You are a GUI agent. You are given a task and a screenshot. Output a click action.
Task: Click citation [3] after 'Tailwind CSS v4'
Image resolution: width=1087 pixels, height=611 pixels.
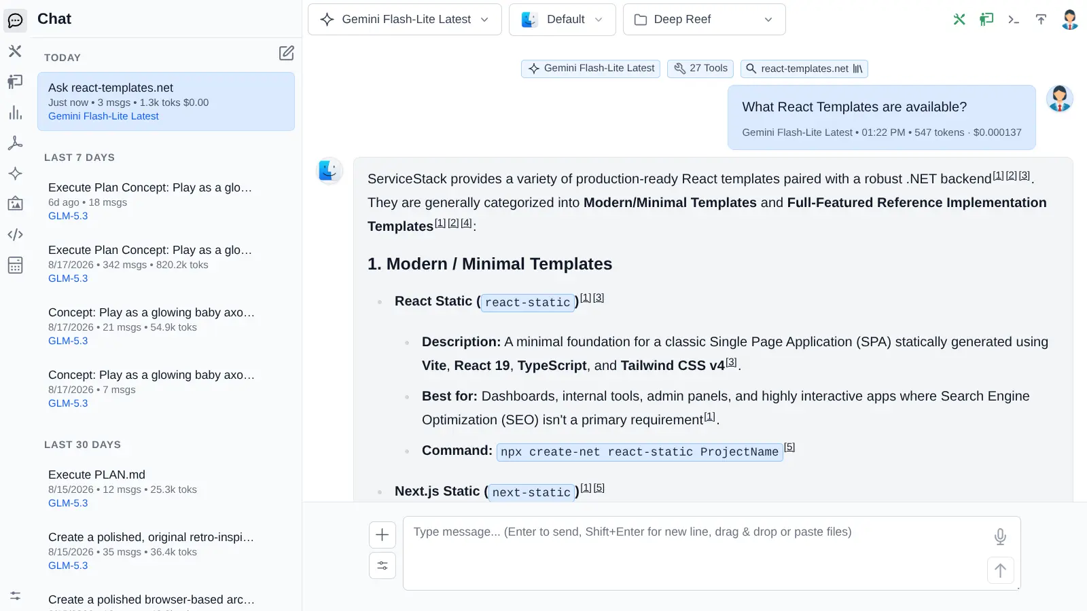731,363
